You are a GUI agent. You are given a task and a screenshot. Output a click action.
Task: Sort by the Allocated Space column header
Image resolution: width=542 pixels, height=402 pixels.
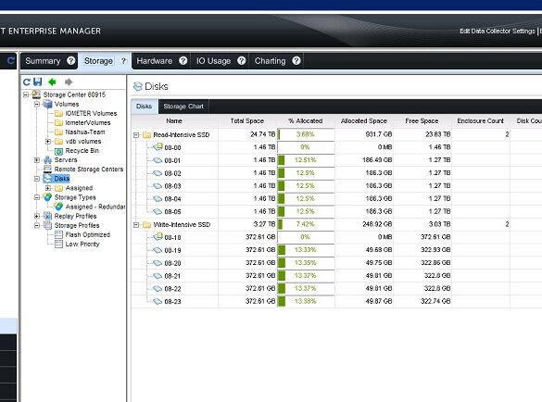tap(364, 121)
